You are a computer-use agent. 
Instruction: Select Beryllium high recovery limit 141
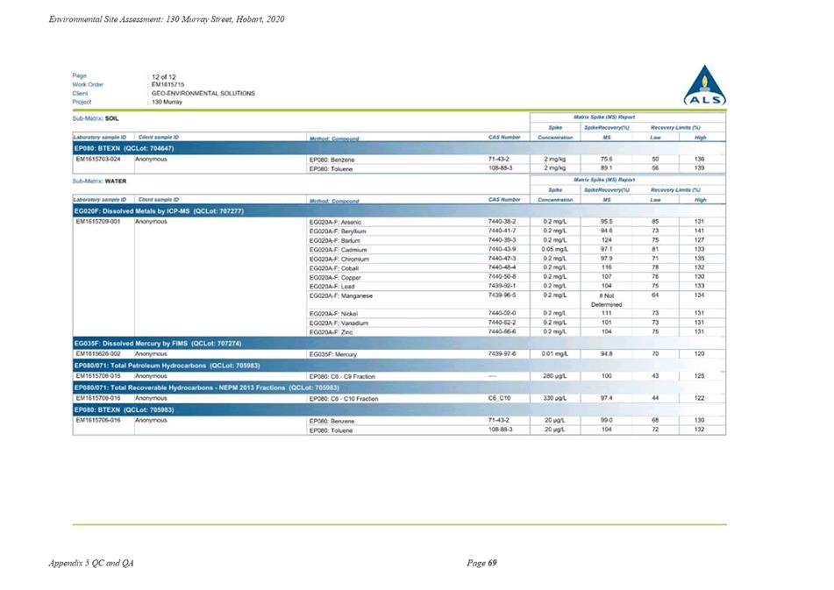click(x=700, y=231)
